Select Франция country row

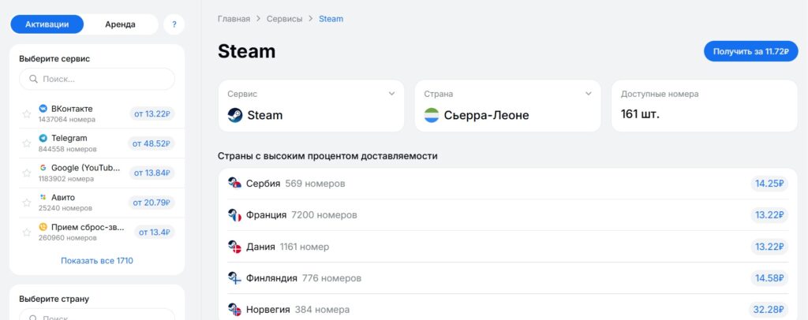point(507,215)
